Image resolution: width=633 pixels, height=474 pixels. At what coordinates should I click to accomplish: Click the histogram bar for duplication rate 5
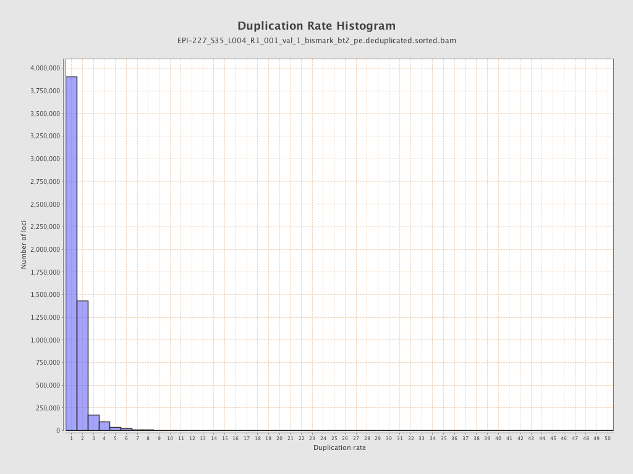pyautogui.click(x=115, y=429)
